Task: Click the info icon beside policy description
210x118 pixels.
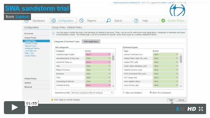Action: (53, 34)
